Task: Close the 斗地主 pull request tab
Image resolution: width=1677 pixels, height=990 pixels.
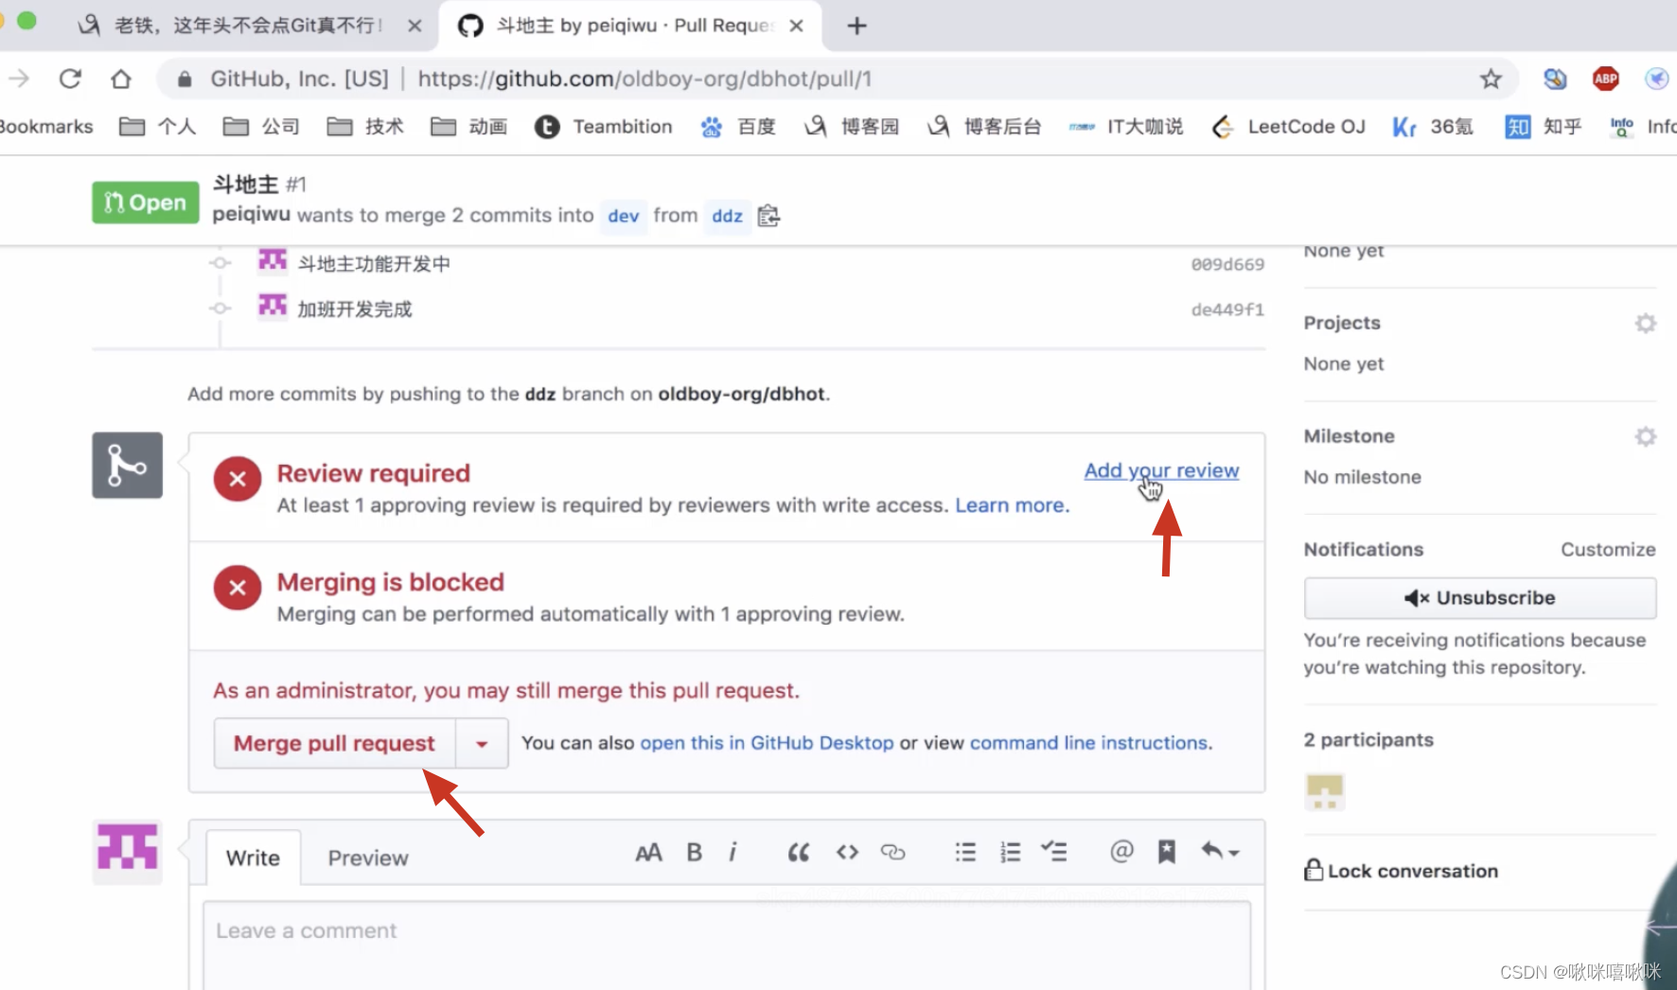Action: click(797, 26)
